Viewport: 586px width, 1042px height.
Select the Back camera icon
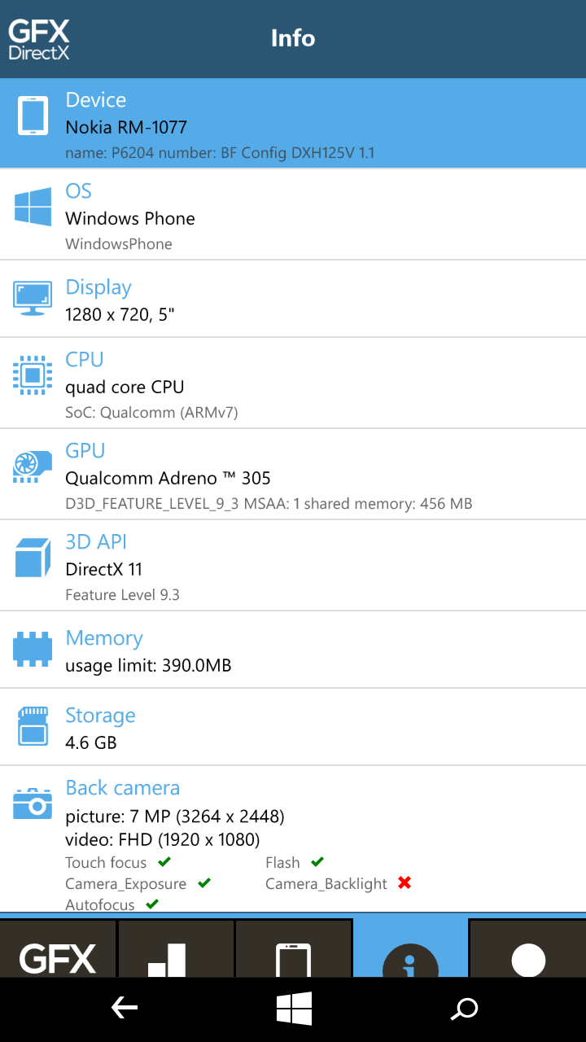(33, 803)
